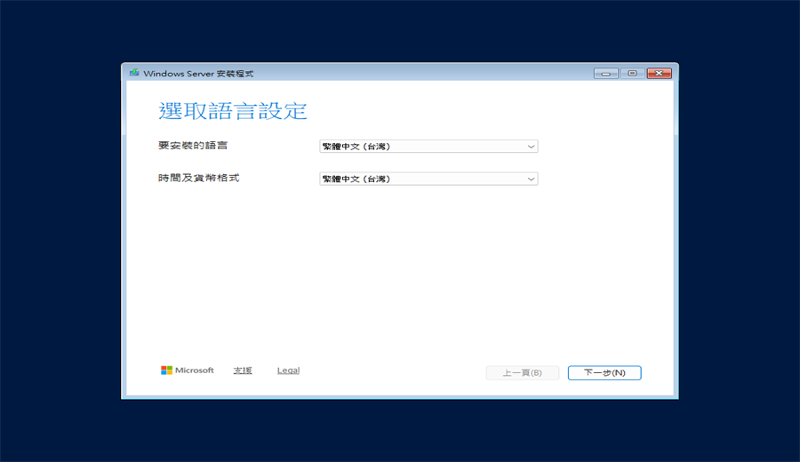
Task: Click the 要安裝的語言 label
Action: [193, 146]
